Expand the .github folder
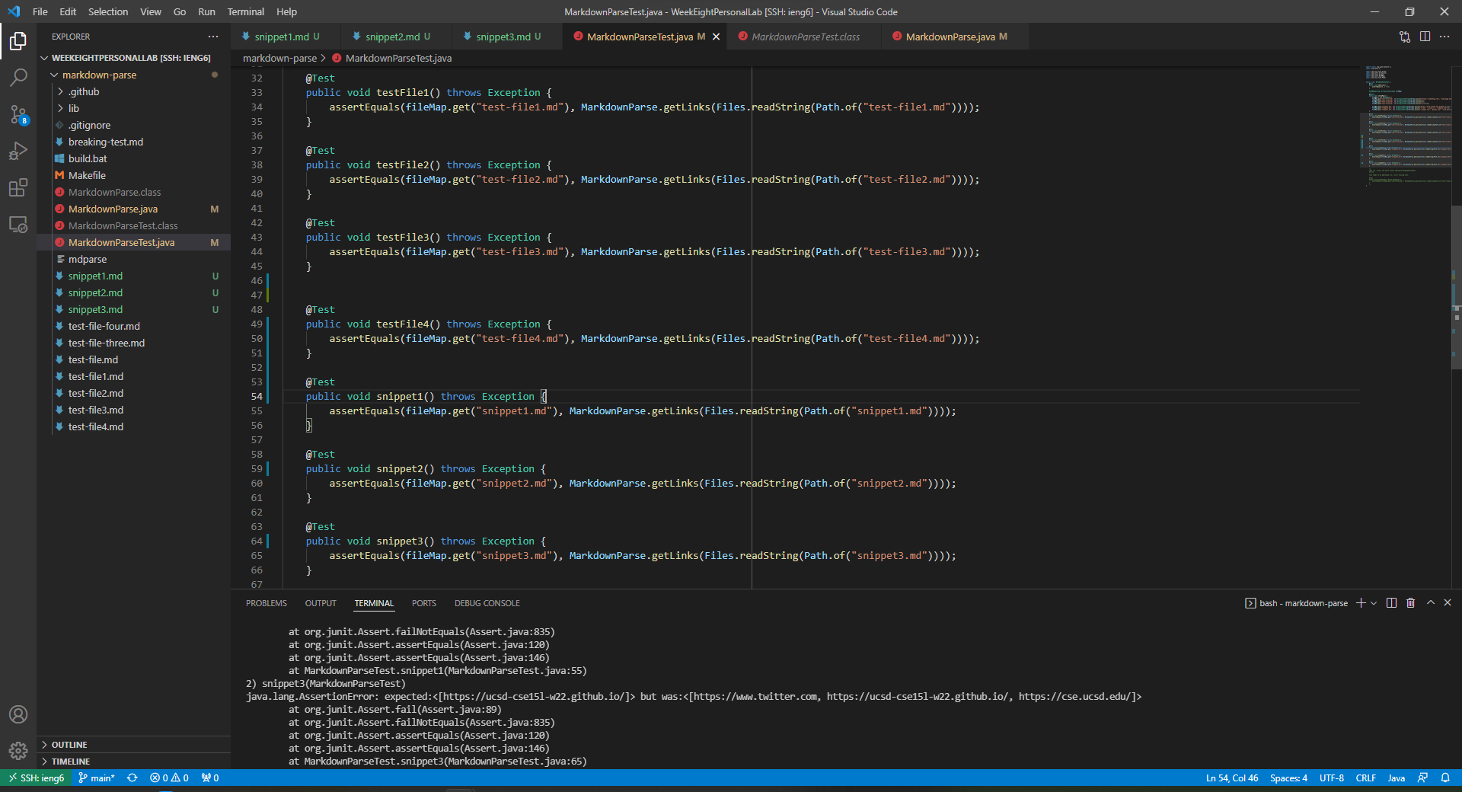Viewport: 1462px width, 792px height. pyautogui.click(x=84, y=91)
